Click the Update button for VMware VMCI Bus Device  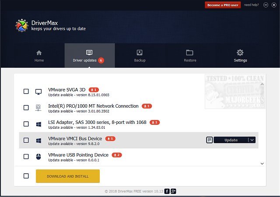click(x=231, y=140)
